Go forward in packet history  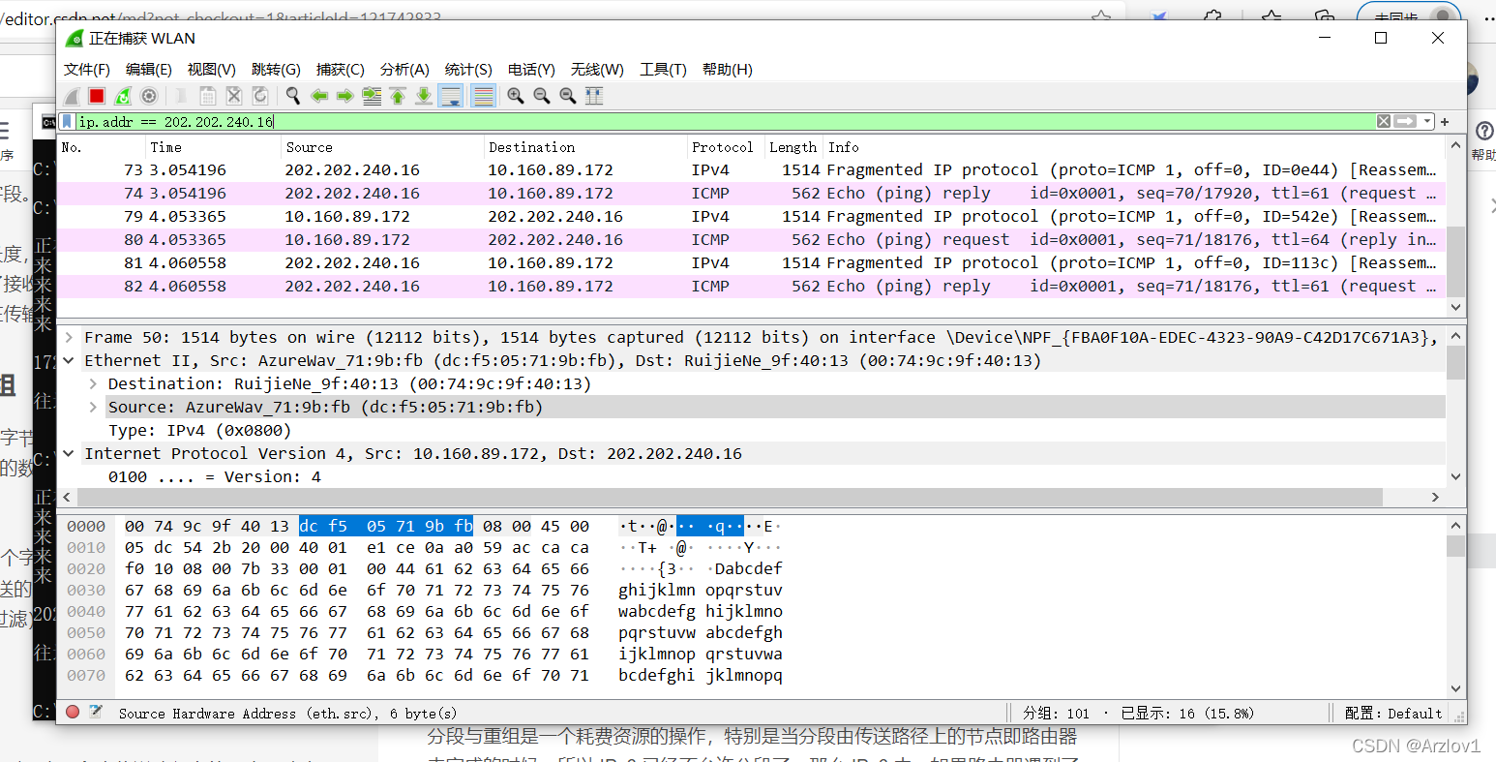345,96
